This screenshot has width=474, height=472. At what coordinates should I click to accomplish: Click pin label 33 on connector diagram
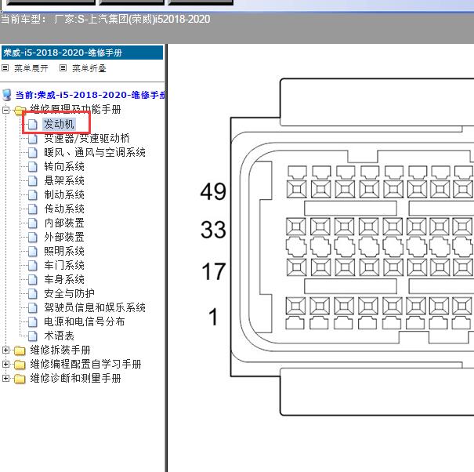pyautogui.click(x=213, y=230)
